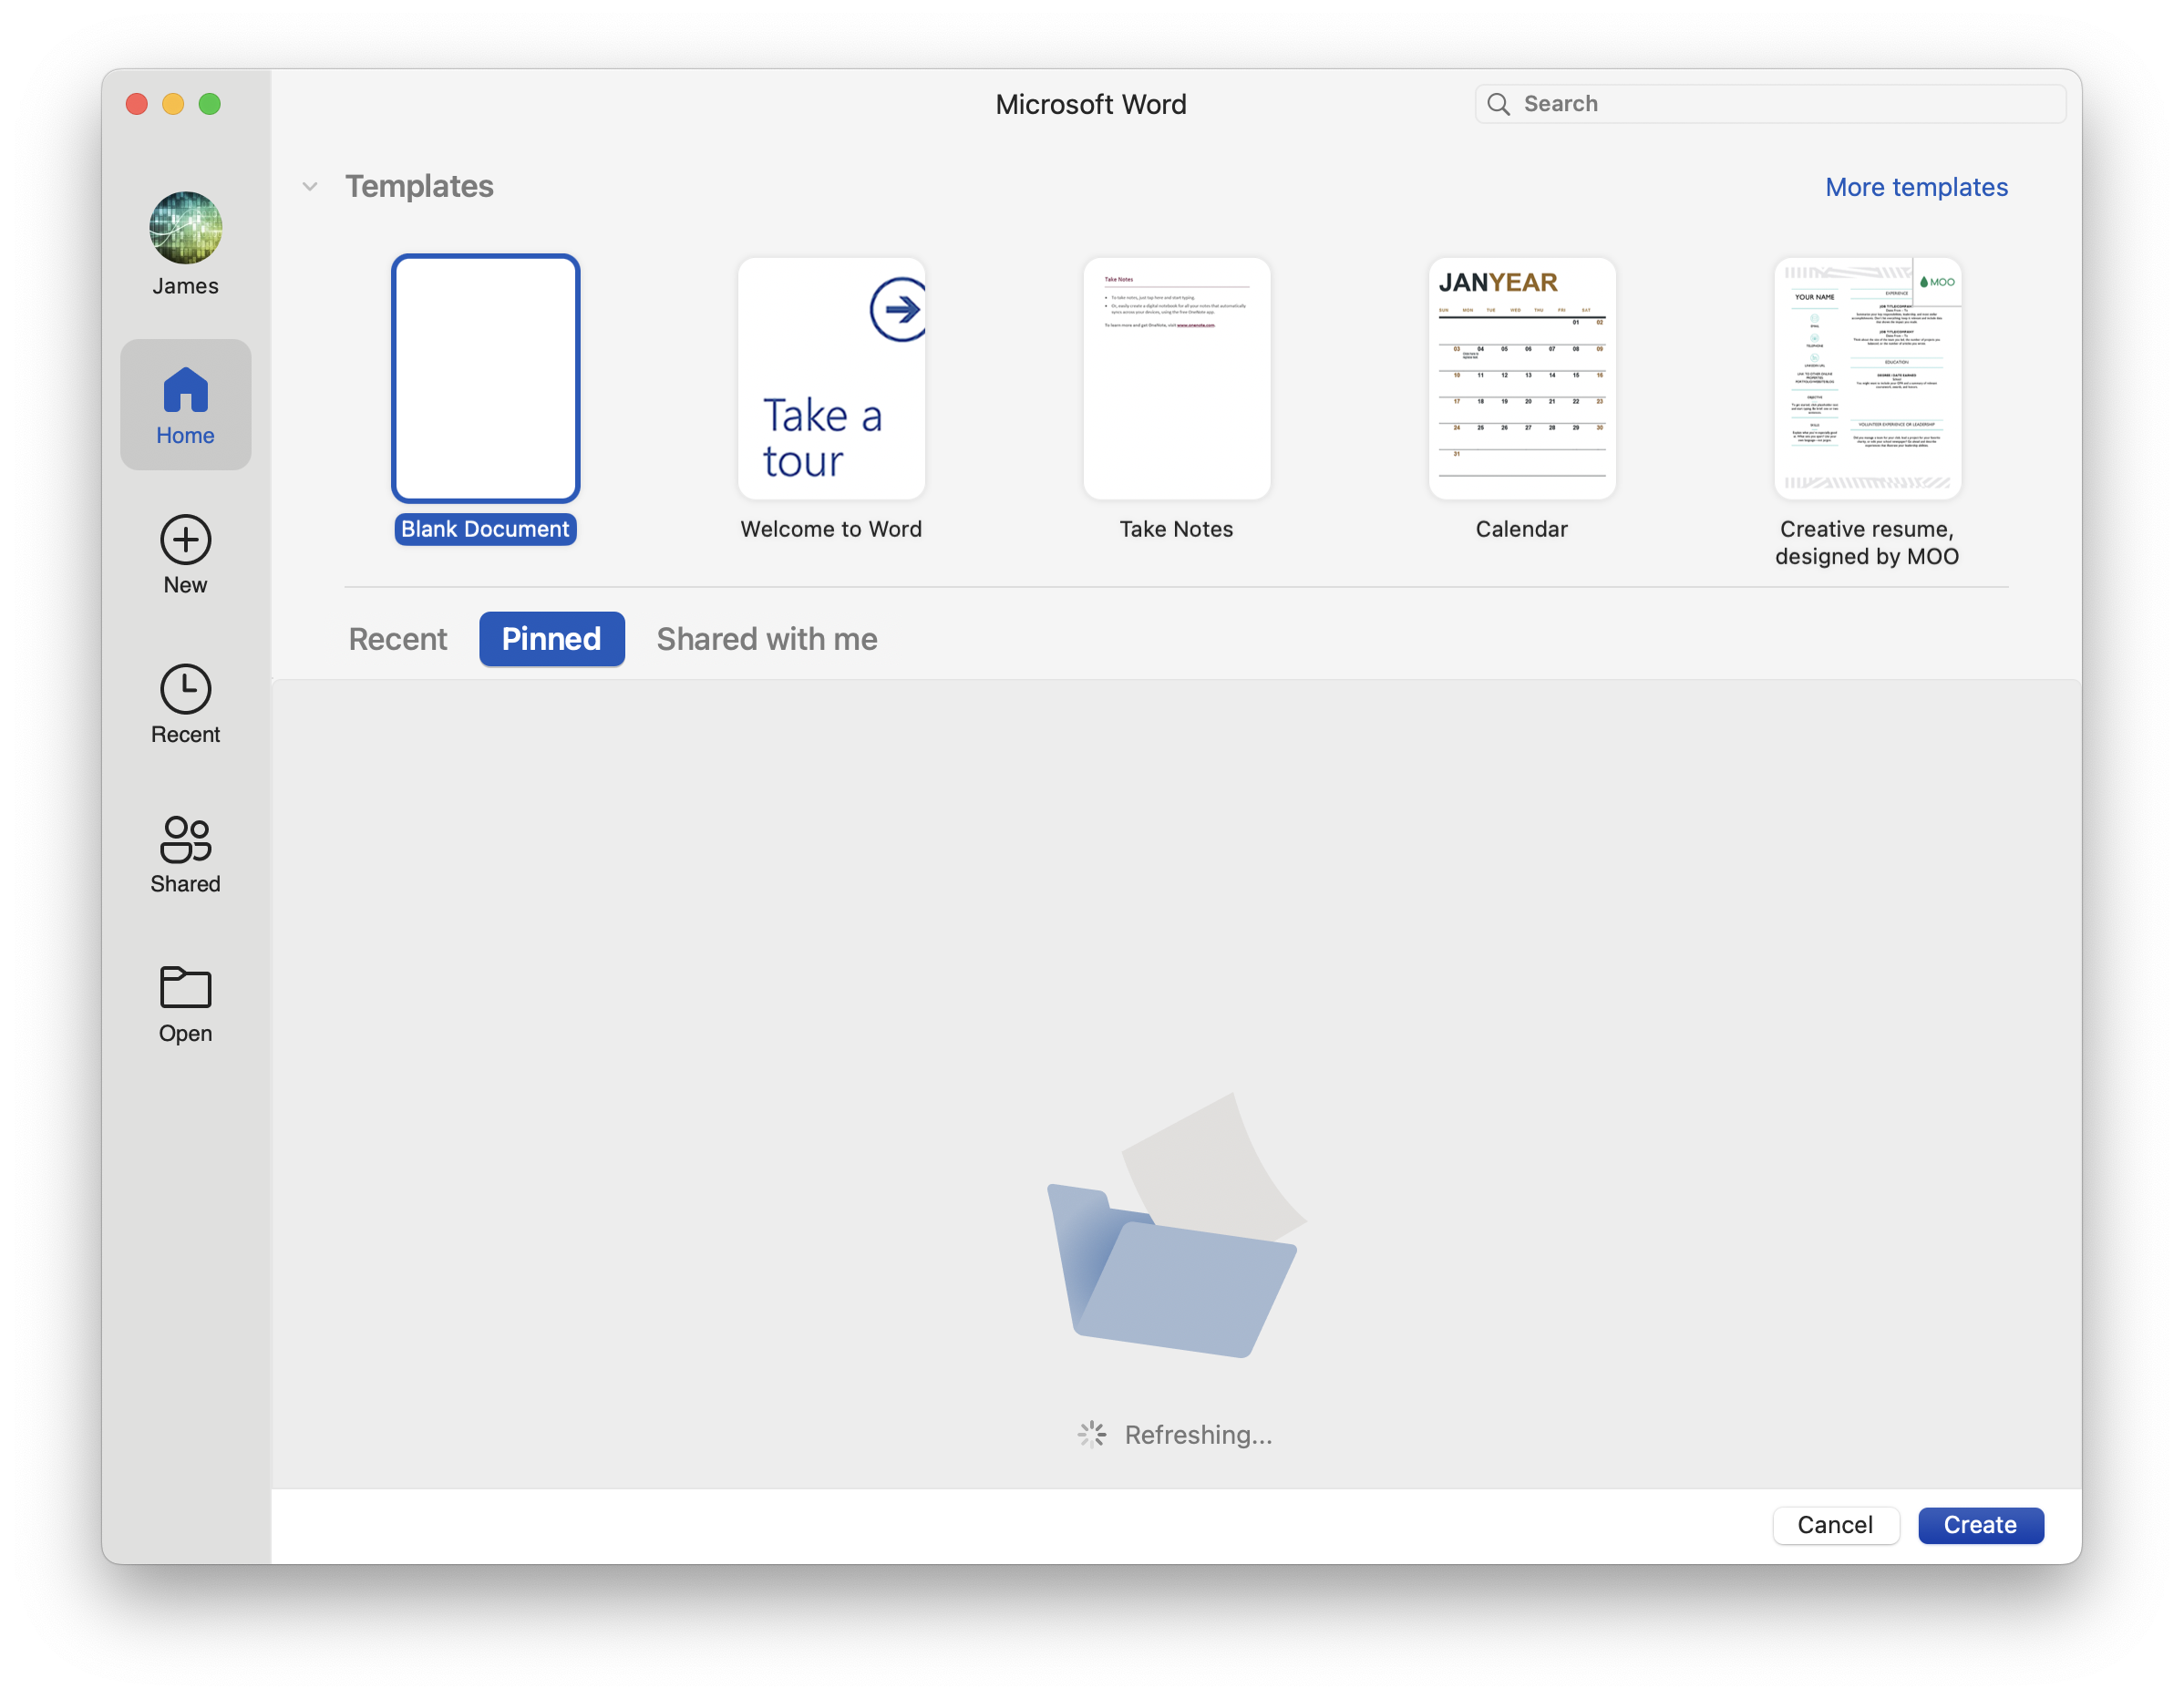Click the Open folder icon

pos(185,987)
